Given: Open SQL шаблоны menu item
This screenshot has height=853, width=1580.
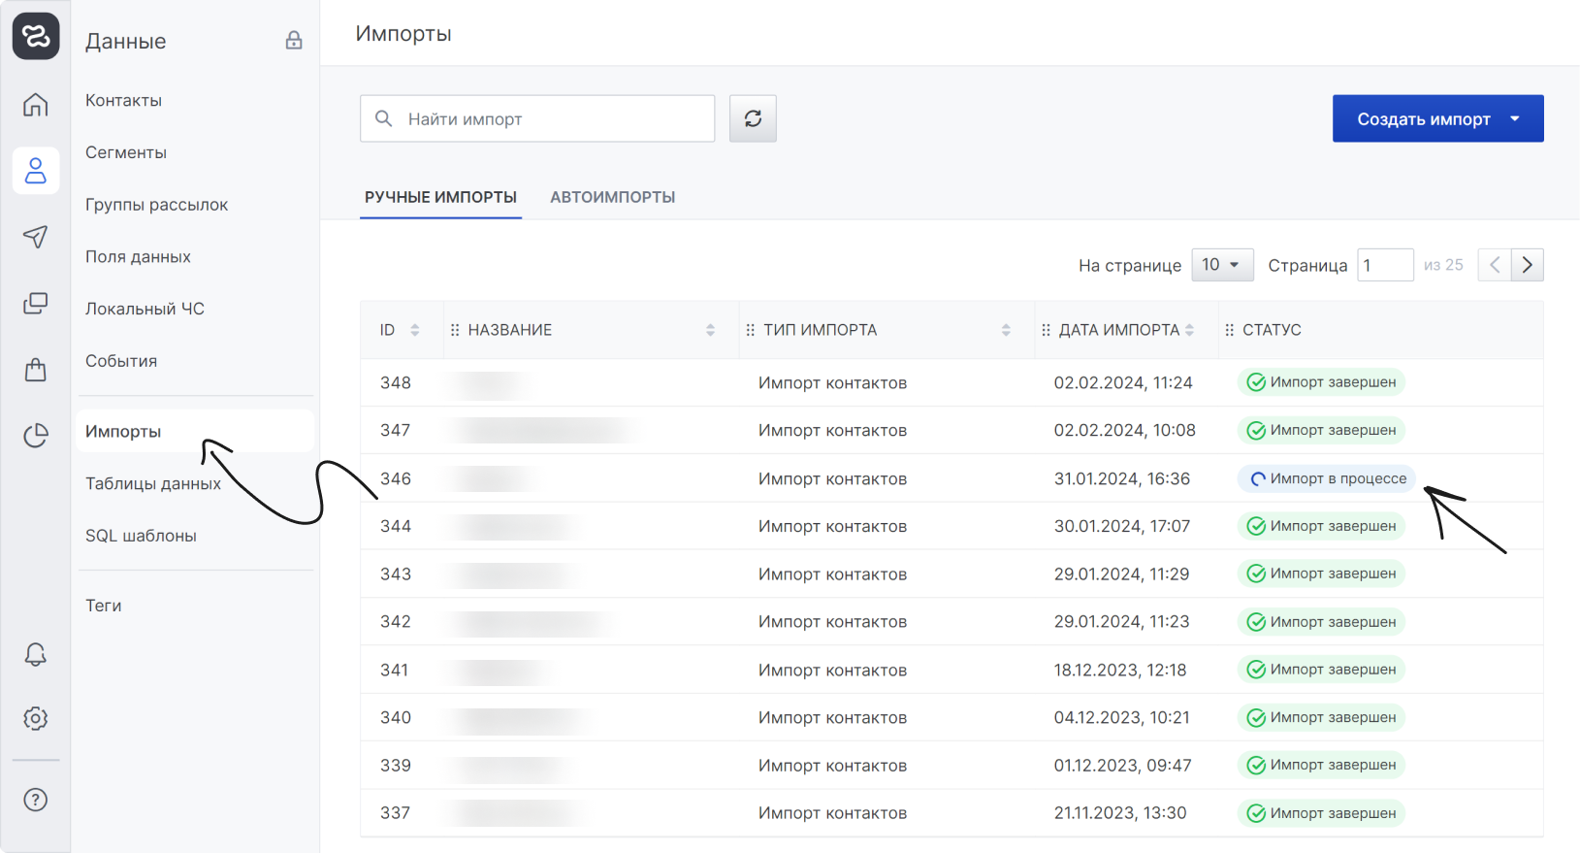Looking at the screenshot, I should point(141,536).
